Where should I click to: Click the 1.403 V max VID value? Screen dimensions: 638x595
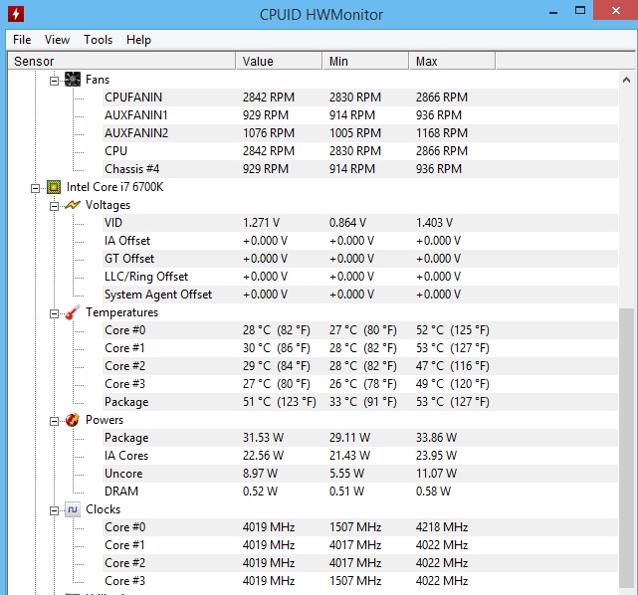[x=434, y=223]
